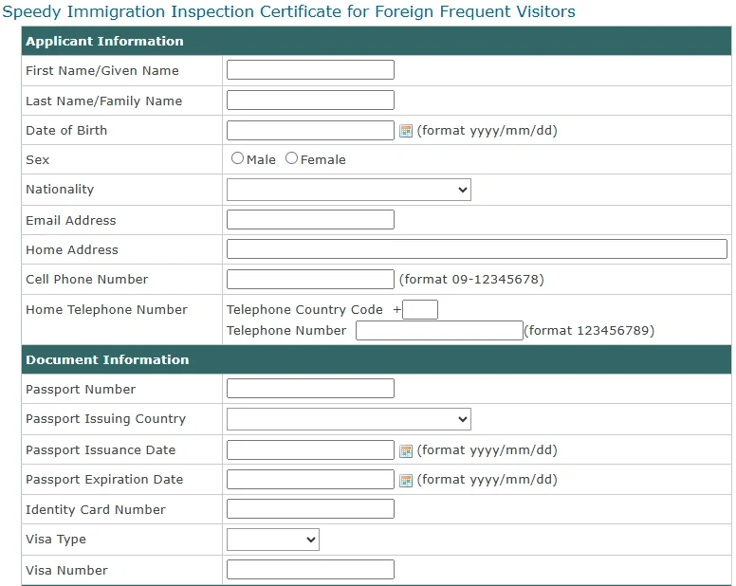The width and height of the screenshot is (736, 586).
Task: Focus the Visa Number input field
Action: point(310,570)
